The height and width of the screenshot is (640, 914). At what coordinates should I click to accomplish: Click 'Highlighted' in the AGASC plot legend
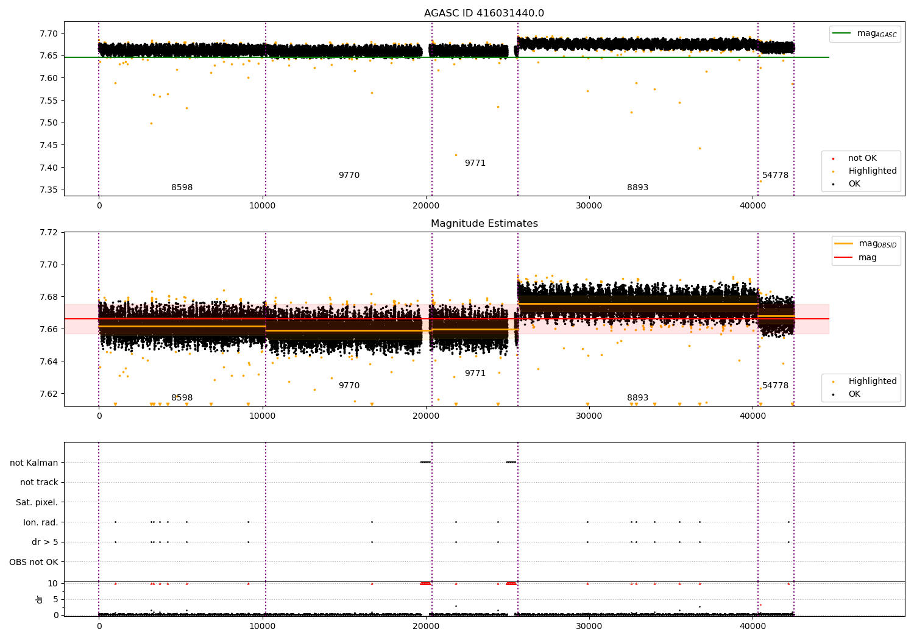tap(872, 171)
